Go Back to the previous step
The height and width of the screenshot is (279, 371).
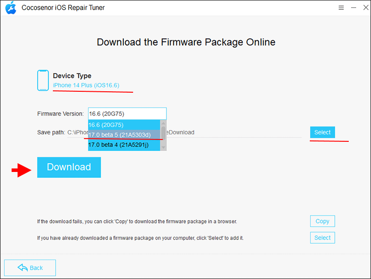pyautogui.click(x=30, y=268)
